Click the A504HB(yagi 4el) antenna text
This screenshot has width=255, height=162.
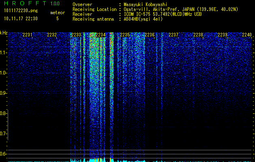click(x=143, y=19)
